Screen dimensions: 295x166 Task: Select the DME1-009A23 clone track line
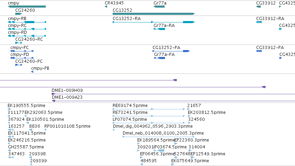point(173,101)
